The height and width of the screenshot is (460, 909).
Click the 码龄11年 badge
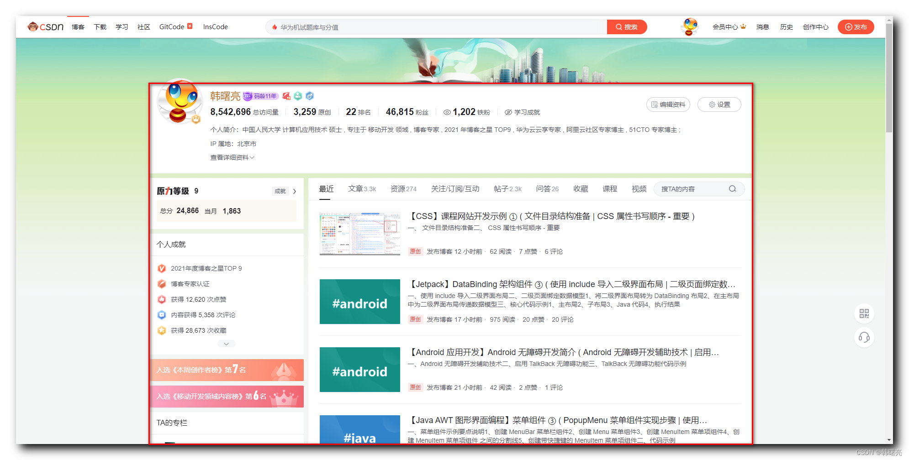(x=260, y=96)
